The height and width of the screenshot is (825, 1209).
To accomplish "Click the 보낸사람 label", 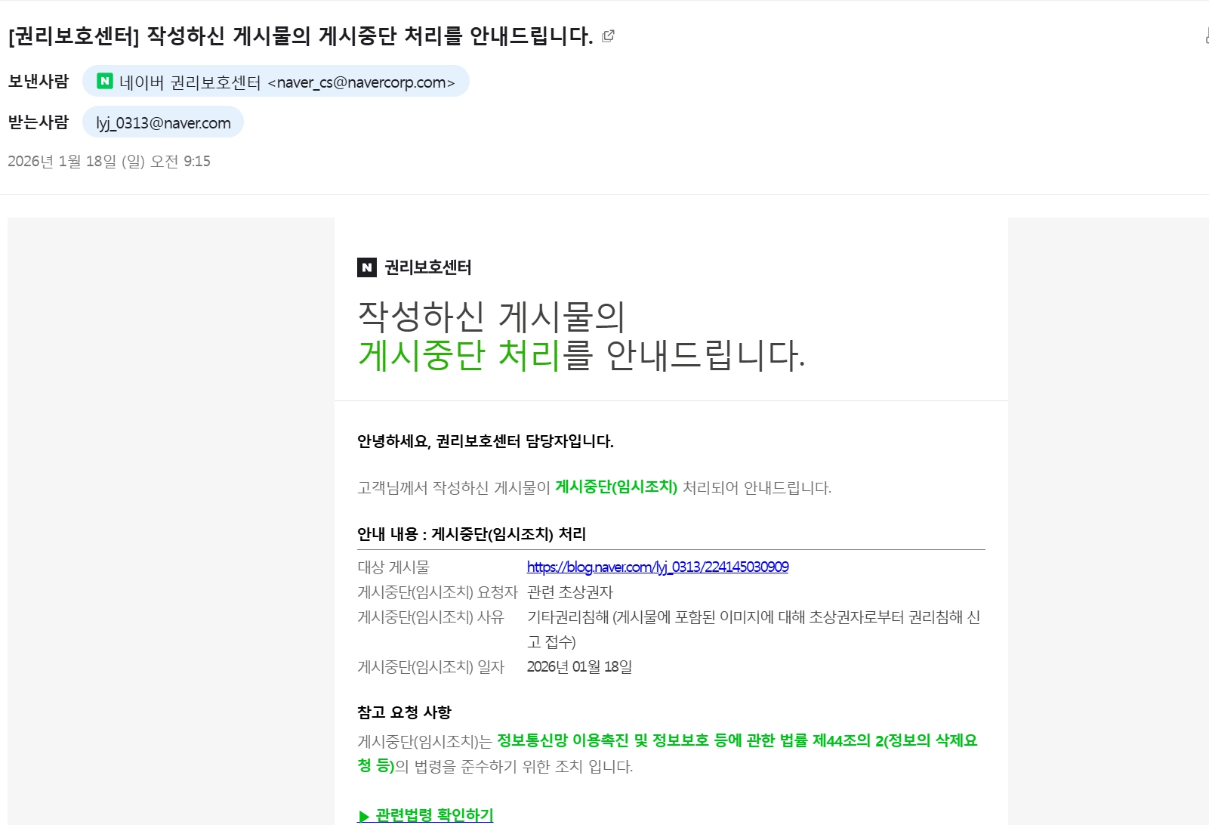I will click(39, 82).
